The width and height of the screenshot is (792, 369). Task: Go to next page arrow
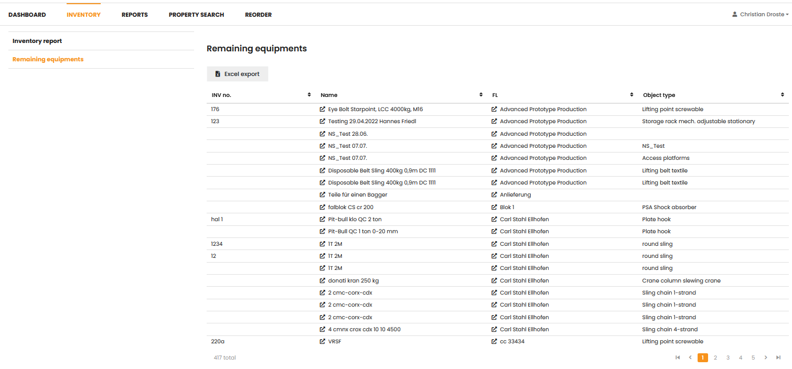[766, 357]
